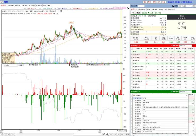Image resolution: width=196 pixels, height=136 pixels.
Task: Open the 個股資料 link at top right
Action: (171, 2)
